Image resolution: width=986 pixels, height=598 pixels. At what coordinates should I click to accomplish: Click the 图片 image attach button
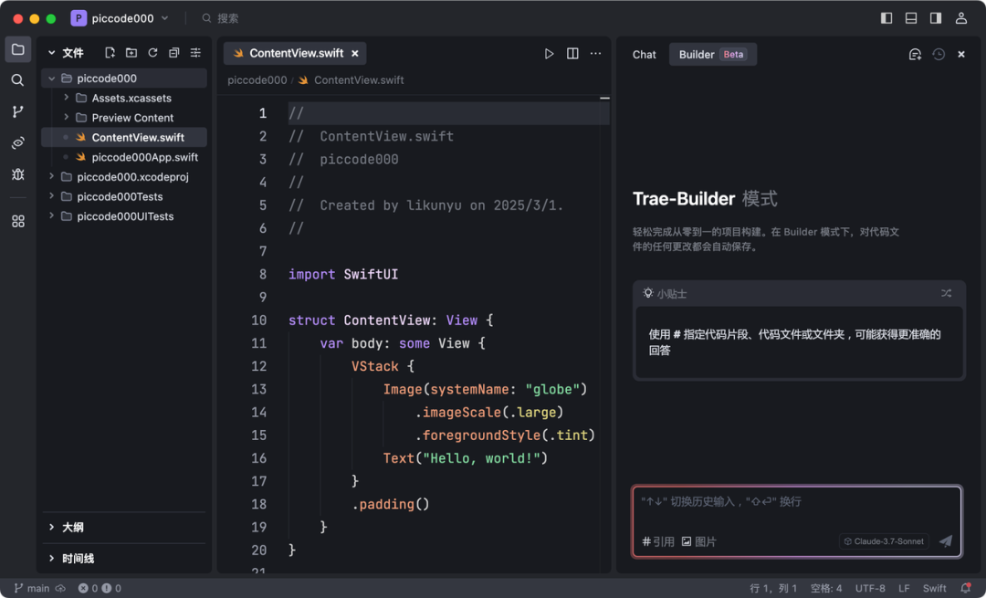[x=698, y=541]
